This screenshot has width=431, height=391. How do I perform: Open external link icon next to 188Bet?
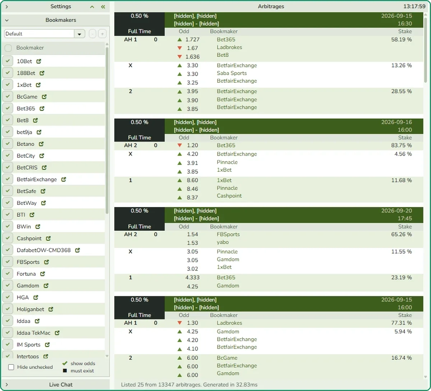[42, 73]
